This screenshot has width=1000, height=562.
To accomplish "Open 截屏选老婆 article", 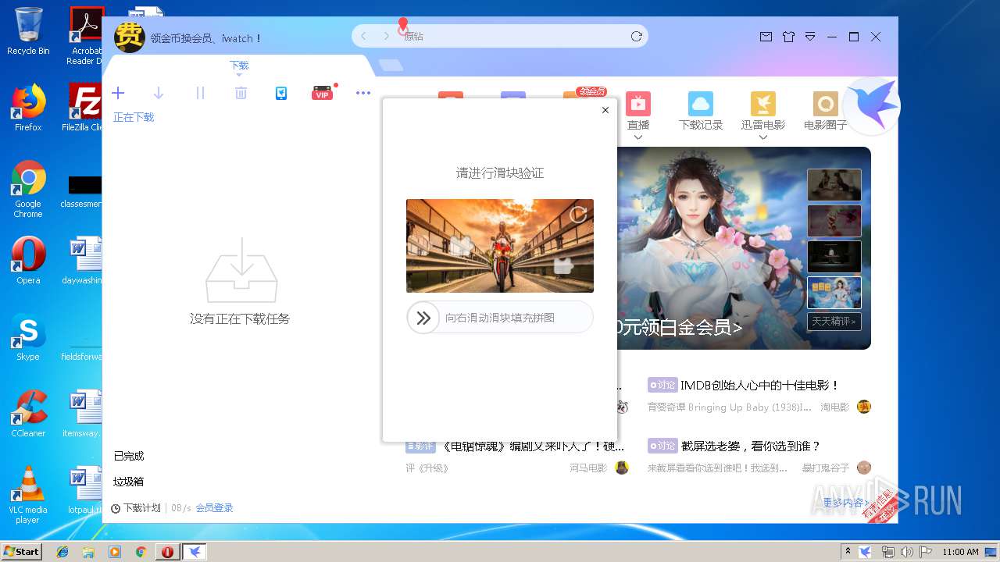I will (x=751, y=446).
